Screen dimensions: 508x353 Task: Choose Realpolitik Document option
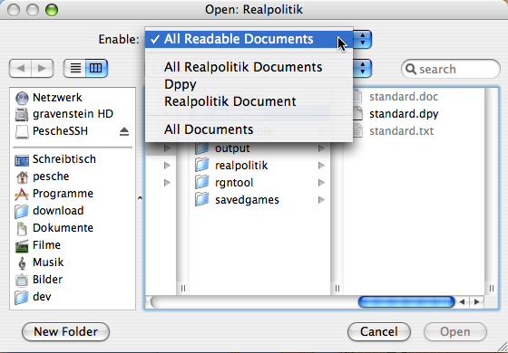click(x=249, y=101)
